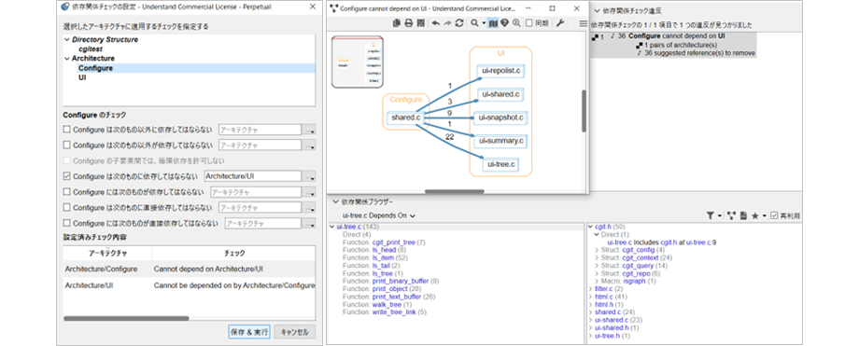Image resolution: width=859 pixels, height=346 pixels.
Task: Click the graph vertical scrollbar
Action: [584, 111]
